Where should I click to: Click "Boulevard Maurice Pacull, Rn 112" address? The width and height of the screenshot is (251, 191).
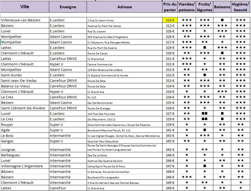pos(109,130)
